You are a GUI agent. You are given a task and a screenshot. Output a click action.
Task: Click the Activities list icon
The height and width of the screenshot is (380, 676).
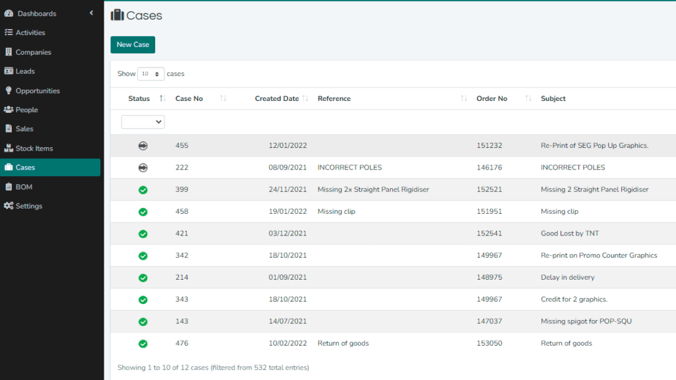point(9,32)
